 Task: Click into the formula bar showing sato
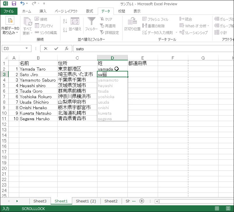(153, 49)
